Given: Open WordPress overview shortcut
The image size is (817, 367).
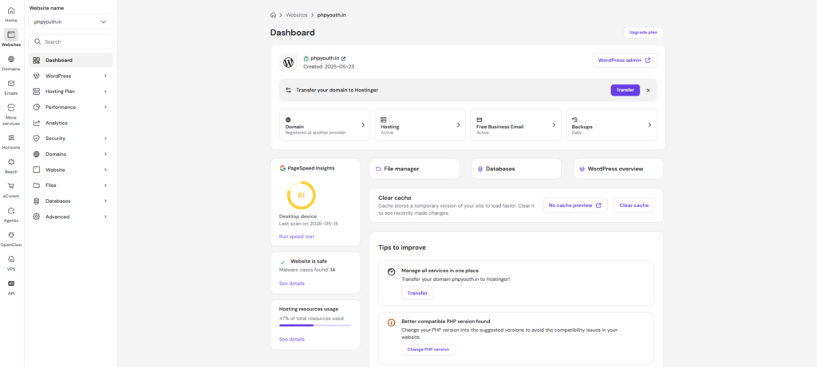Looking at the screenshot, I should 618,169.
